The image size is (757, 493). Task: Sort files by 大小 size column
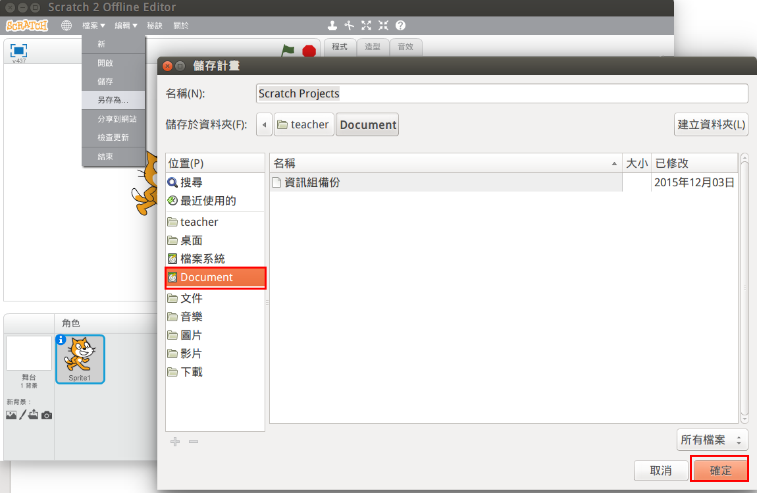click(x=637, y=163)
